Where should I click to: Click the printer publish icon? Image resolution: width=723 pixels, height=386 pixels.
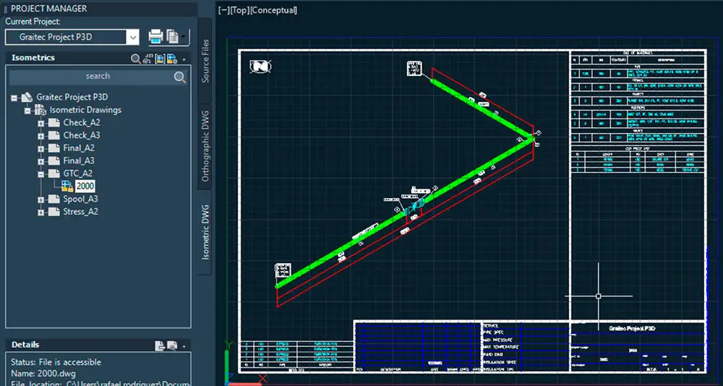(155, 37)
